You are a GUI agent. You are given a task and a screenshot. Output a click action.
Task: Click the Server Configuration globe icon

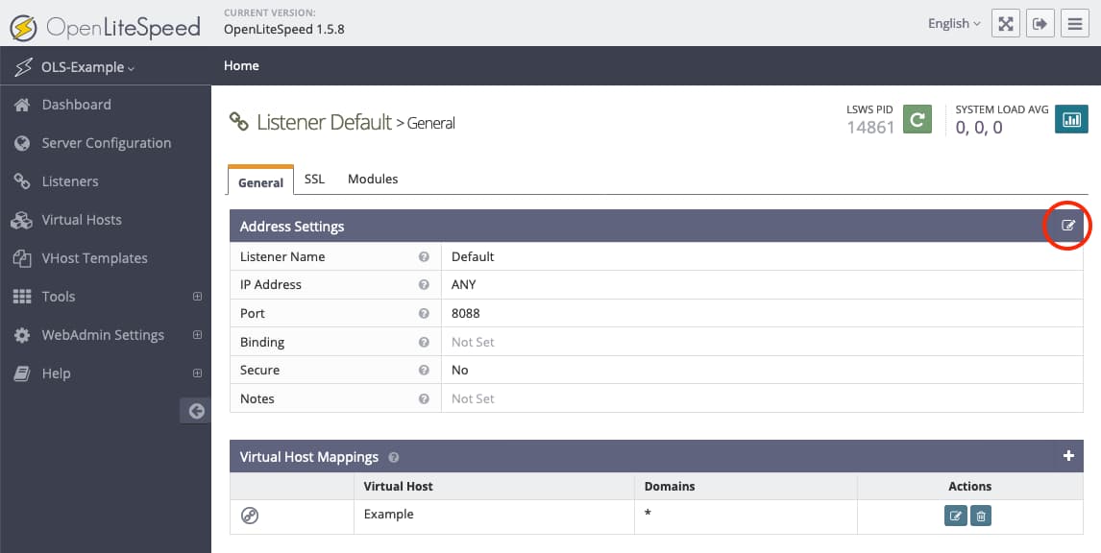[x=22, y=143]
